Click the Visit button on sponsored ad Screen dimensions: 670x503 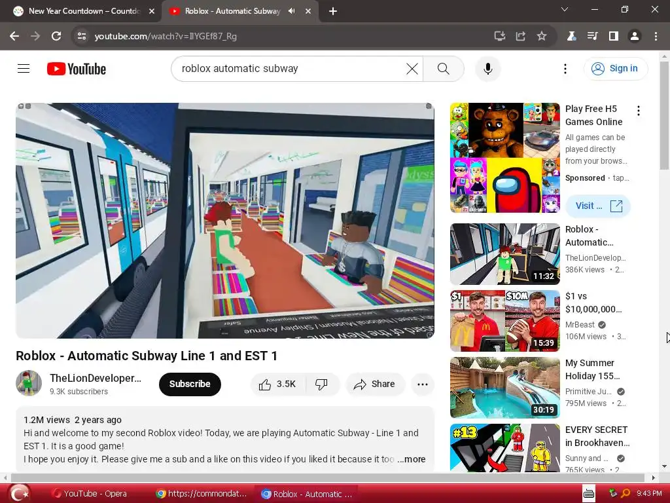(x=598, y=206)
